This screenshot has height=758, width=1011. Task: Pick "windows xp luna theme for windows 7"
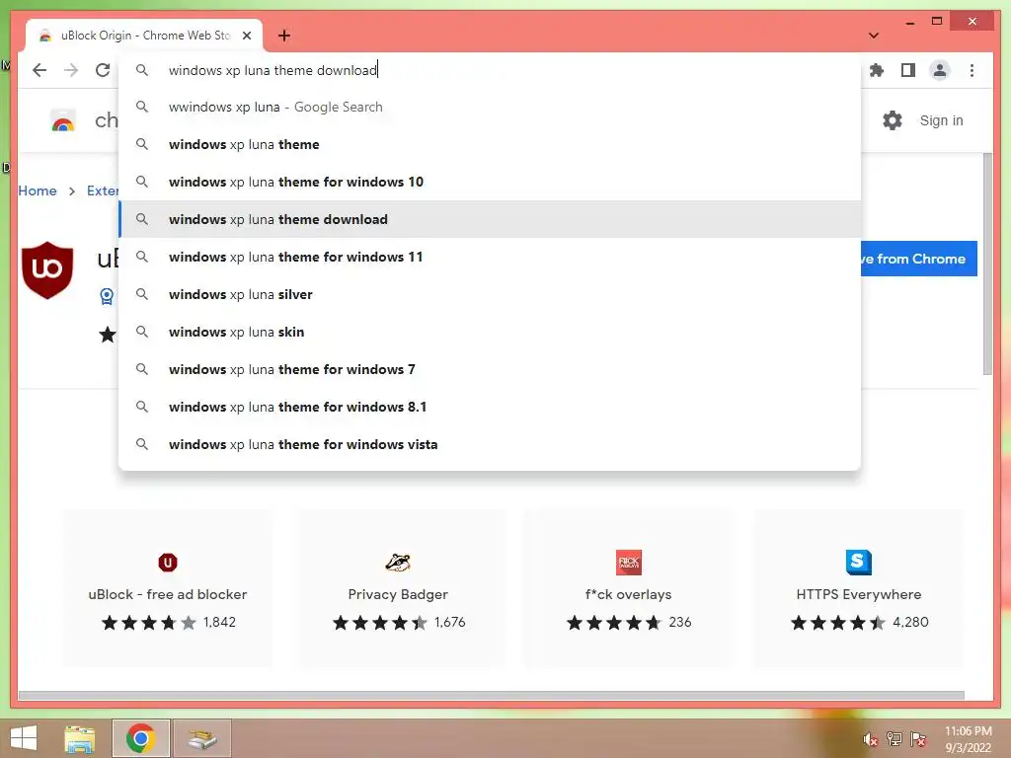coord(490,369)
